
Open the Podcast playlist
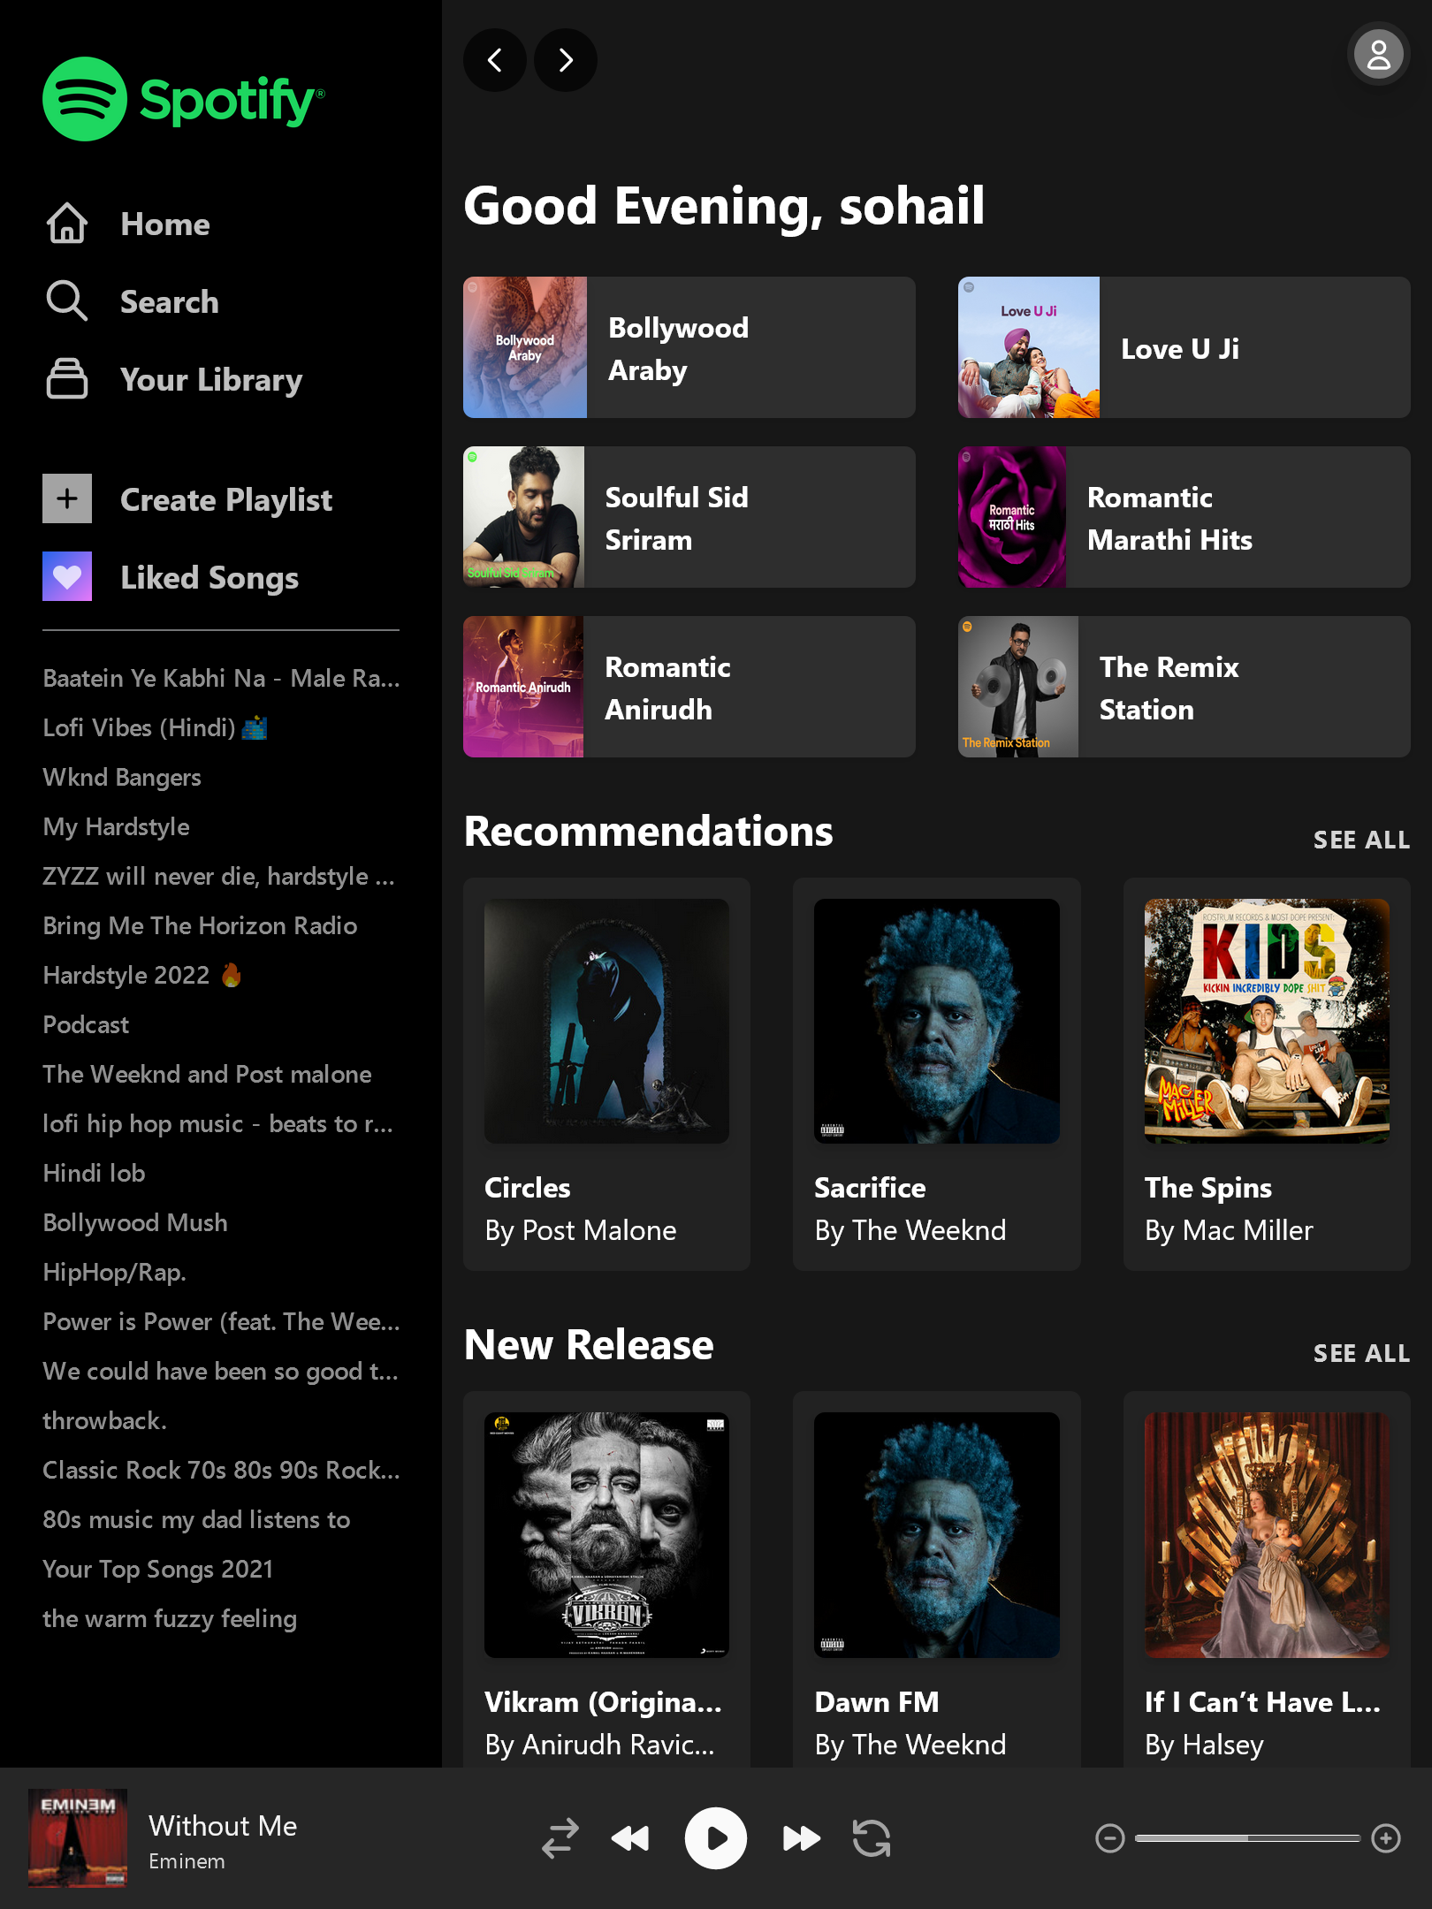pos(86,1024)
